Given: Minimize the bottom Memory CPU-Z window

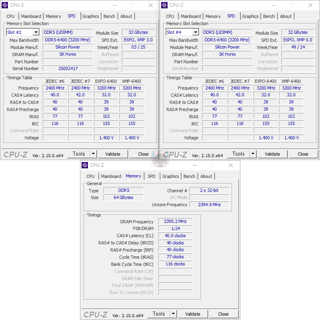Looking at the screenshot, I should click(195, 165).
